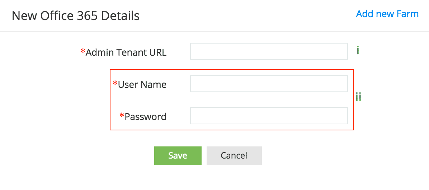The width and height of the screenshot is (429, 190).
Task: Click the divider line below the heading
Action: [x=214, y=32]
